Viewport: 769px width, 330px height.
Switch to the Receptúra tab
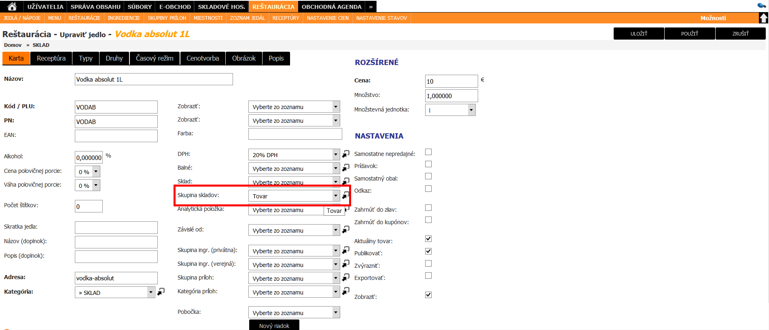51,59
